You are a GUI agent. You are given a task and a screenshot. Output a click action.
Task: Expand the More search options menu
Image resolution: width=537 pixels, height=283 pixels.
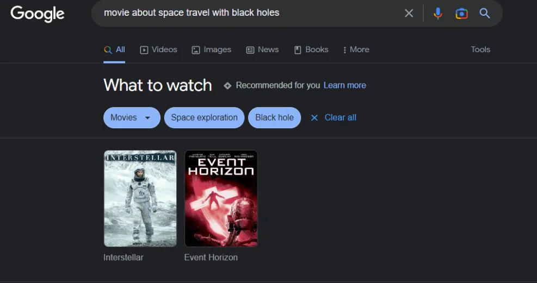coord(356,49)
